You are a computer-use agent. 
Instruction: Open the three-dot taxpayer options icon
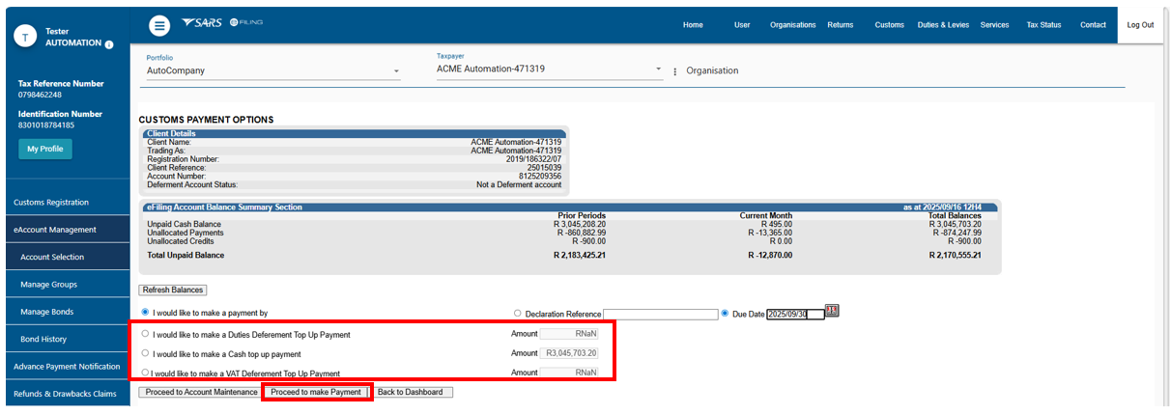pos(674,71)
